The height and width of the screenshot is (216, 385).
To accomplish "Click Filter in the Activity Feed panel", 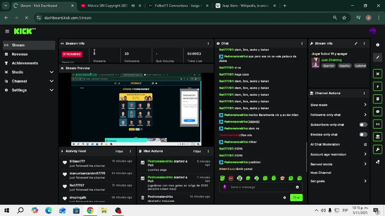I will point(119,151).
